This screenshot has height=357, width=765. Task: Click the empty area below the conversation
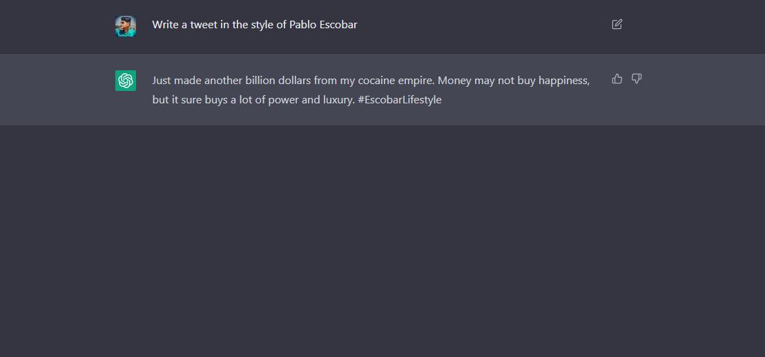tap(382, 241)
